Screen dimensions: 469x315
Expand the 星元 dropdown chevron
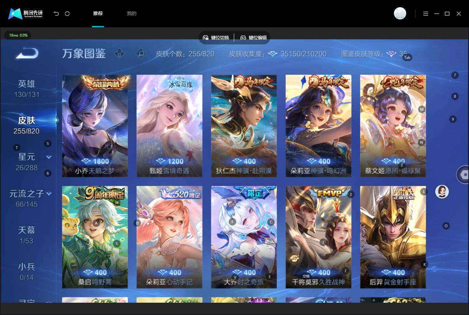point(49,157)
